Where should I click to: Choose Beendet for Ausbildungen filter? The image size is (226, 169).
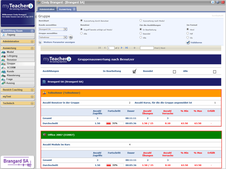coord(141,34)
